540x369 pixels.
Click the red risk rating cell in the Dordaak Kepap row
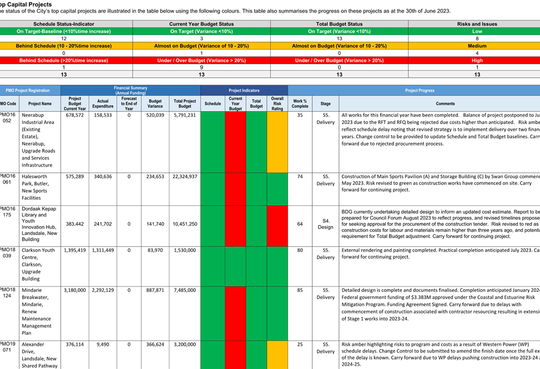pos(277,226)
